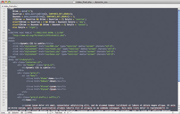The image size is (180, 114).
Task: Close the window with the red button
Action: 3,2
